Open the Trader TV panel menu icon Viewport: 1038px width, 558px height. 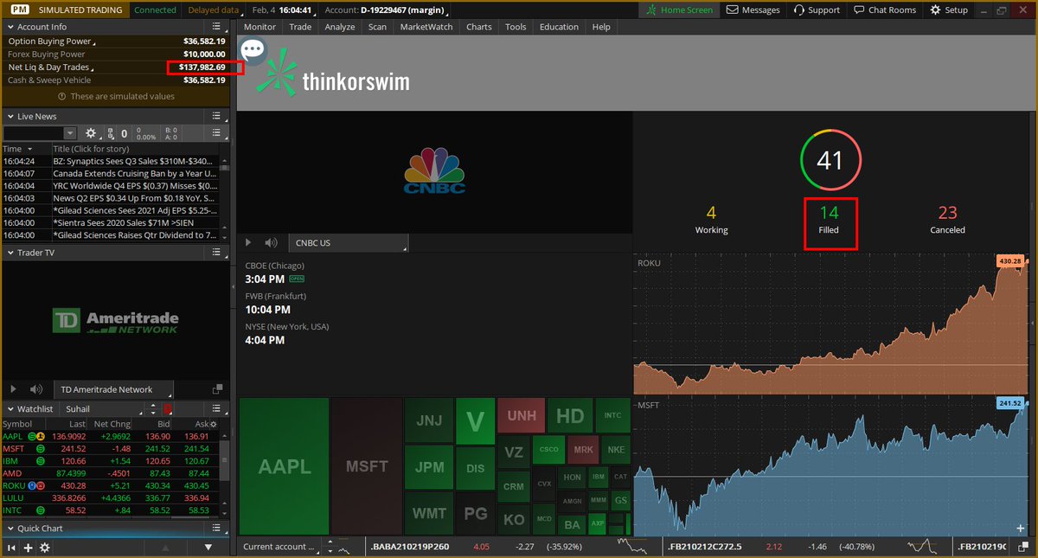(218, 253)
